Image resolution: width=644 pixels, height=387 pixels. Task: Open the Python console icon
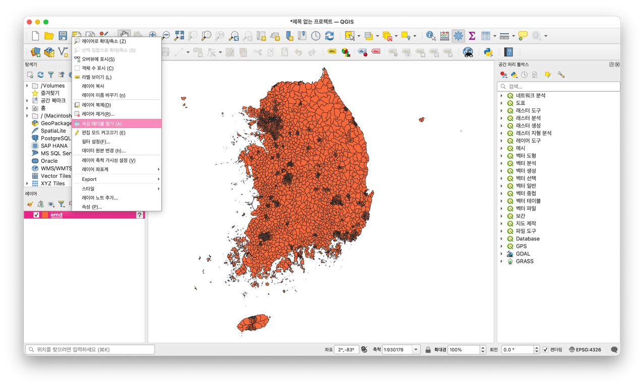coord(488,52)
